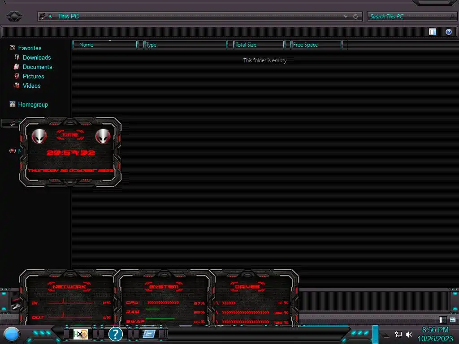Open Documents in the sidebar
The width and height of the screenshot is (459, 344).
37,67
